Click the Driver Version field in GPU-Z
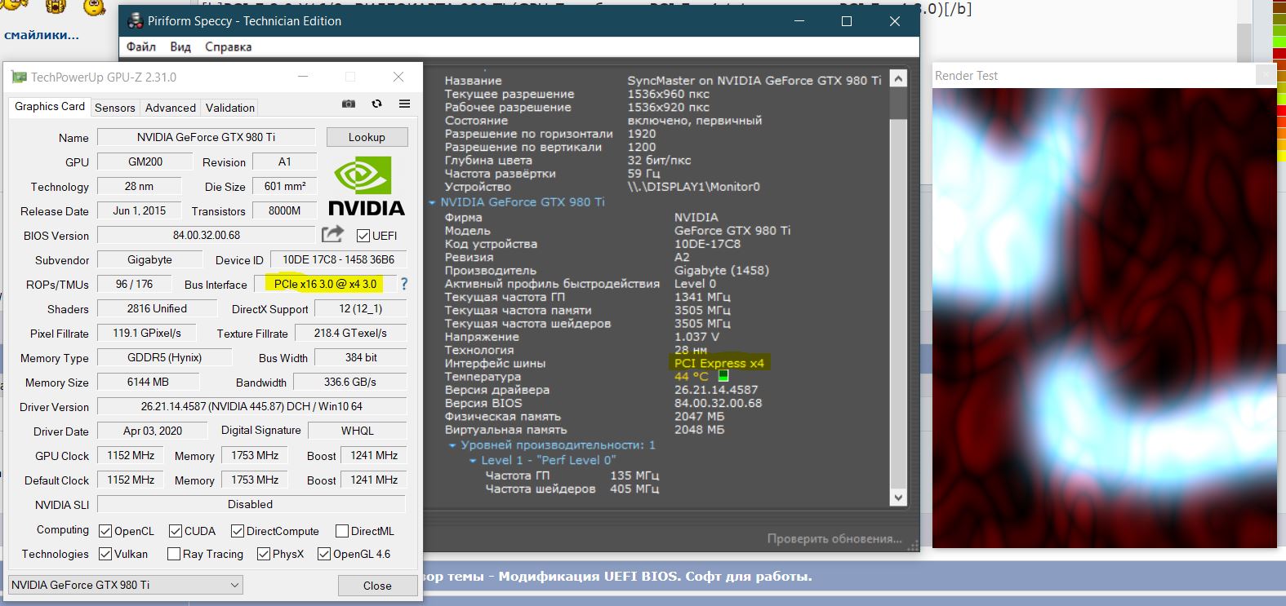Viewport: 1286px width, 606px height. coord(251,406)
